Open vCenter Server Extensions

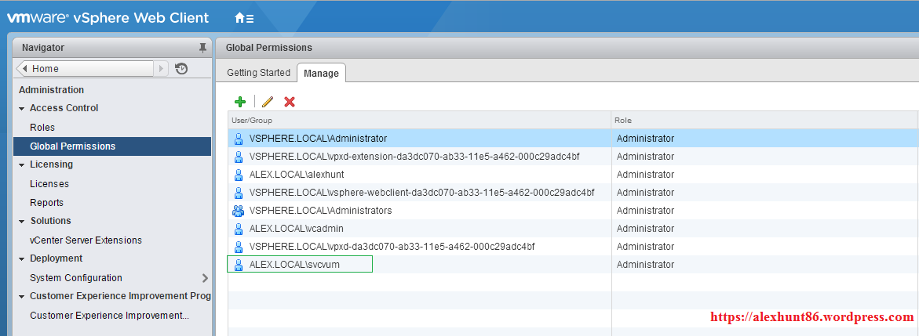pos(86,240)
